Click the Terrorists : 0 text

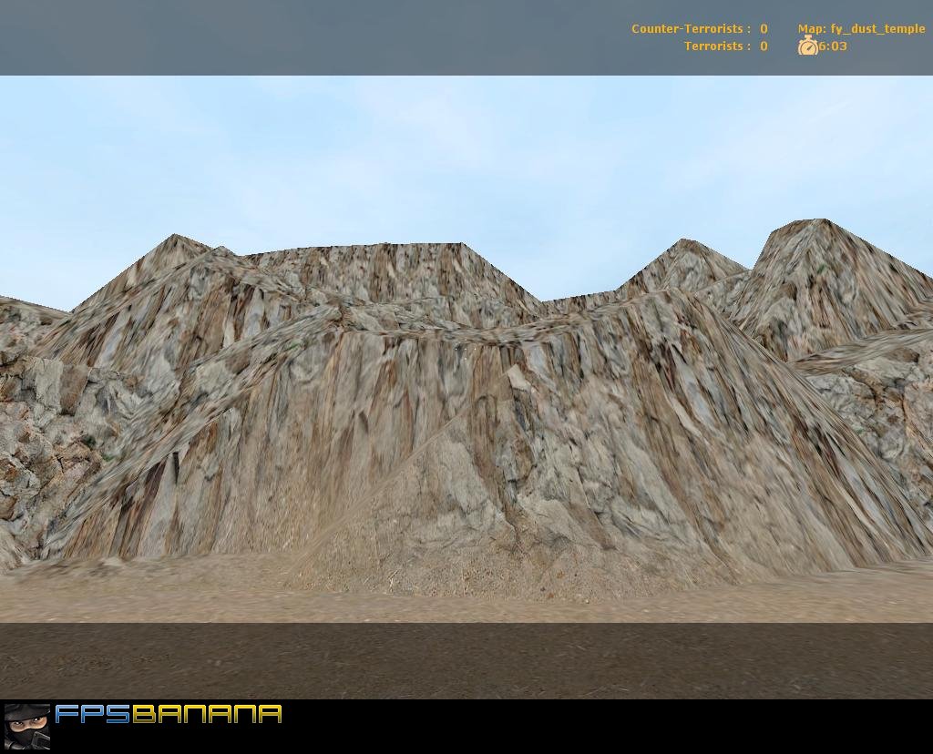724,46
